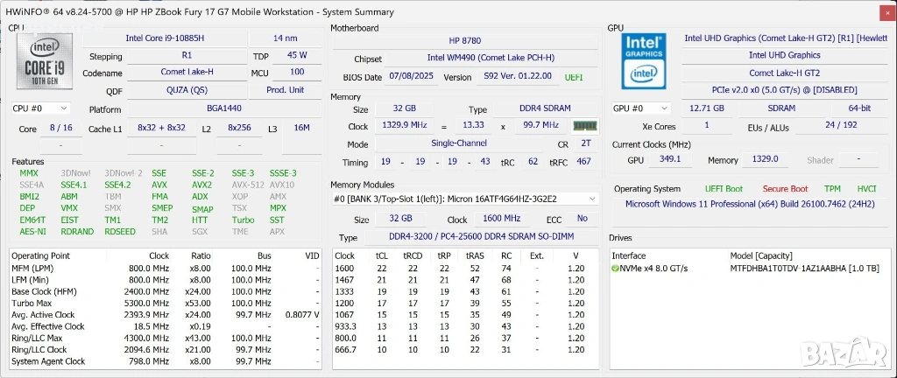Click the TPM status label
The image size is (897, 378).
pos(832,189)
